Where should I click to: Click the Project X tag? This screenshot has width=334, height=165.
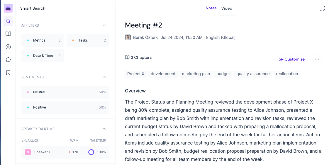tap(136, 74)
